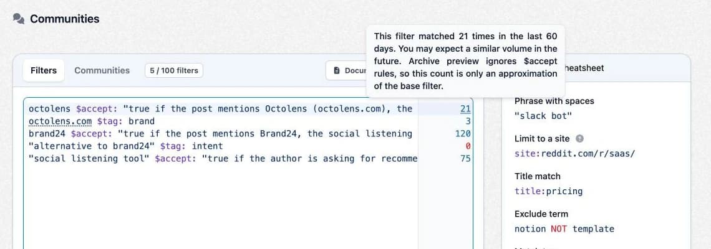The height and width of the screenshot is (249, 711).
Task: Click the match count 75 for social listening tool
Action: pos(466,159)
